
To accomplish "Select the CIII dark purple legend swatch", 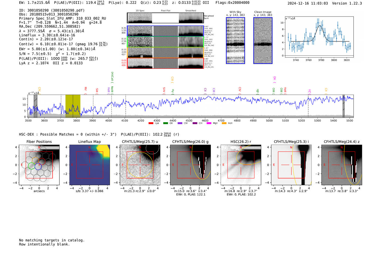I will [x=195, y=123].
